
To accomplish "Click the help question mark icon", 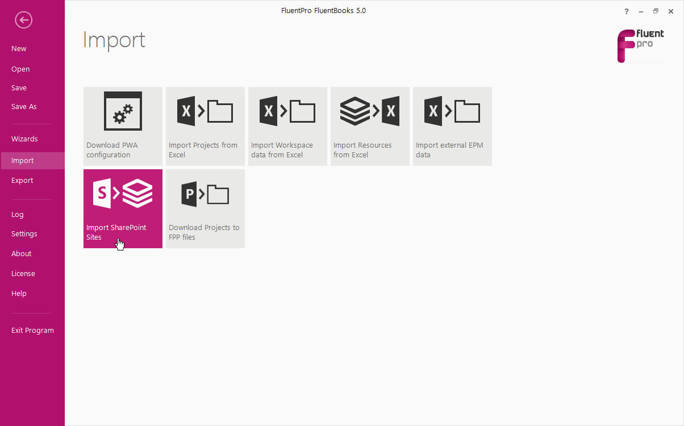I will click(627, 11).
